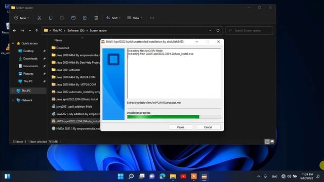Screen dimensions: 324x182
Task: Select 'Jaws 2020 64bit By Dee Help Project' folder
Action: pyautogui.click(x=75, y=62)
